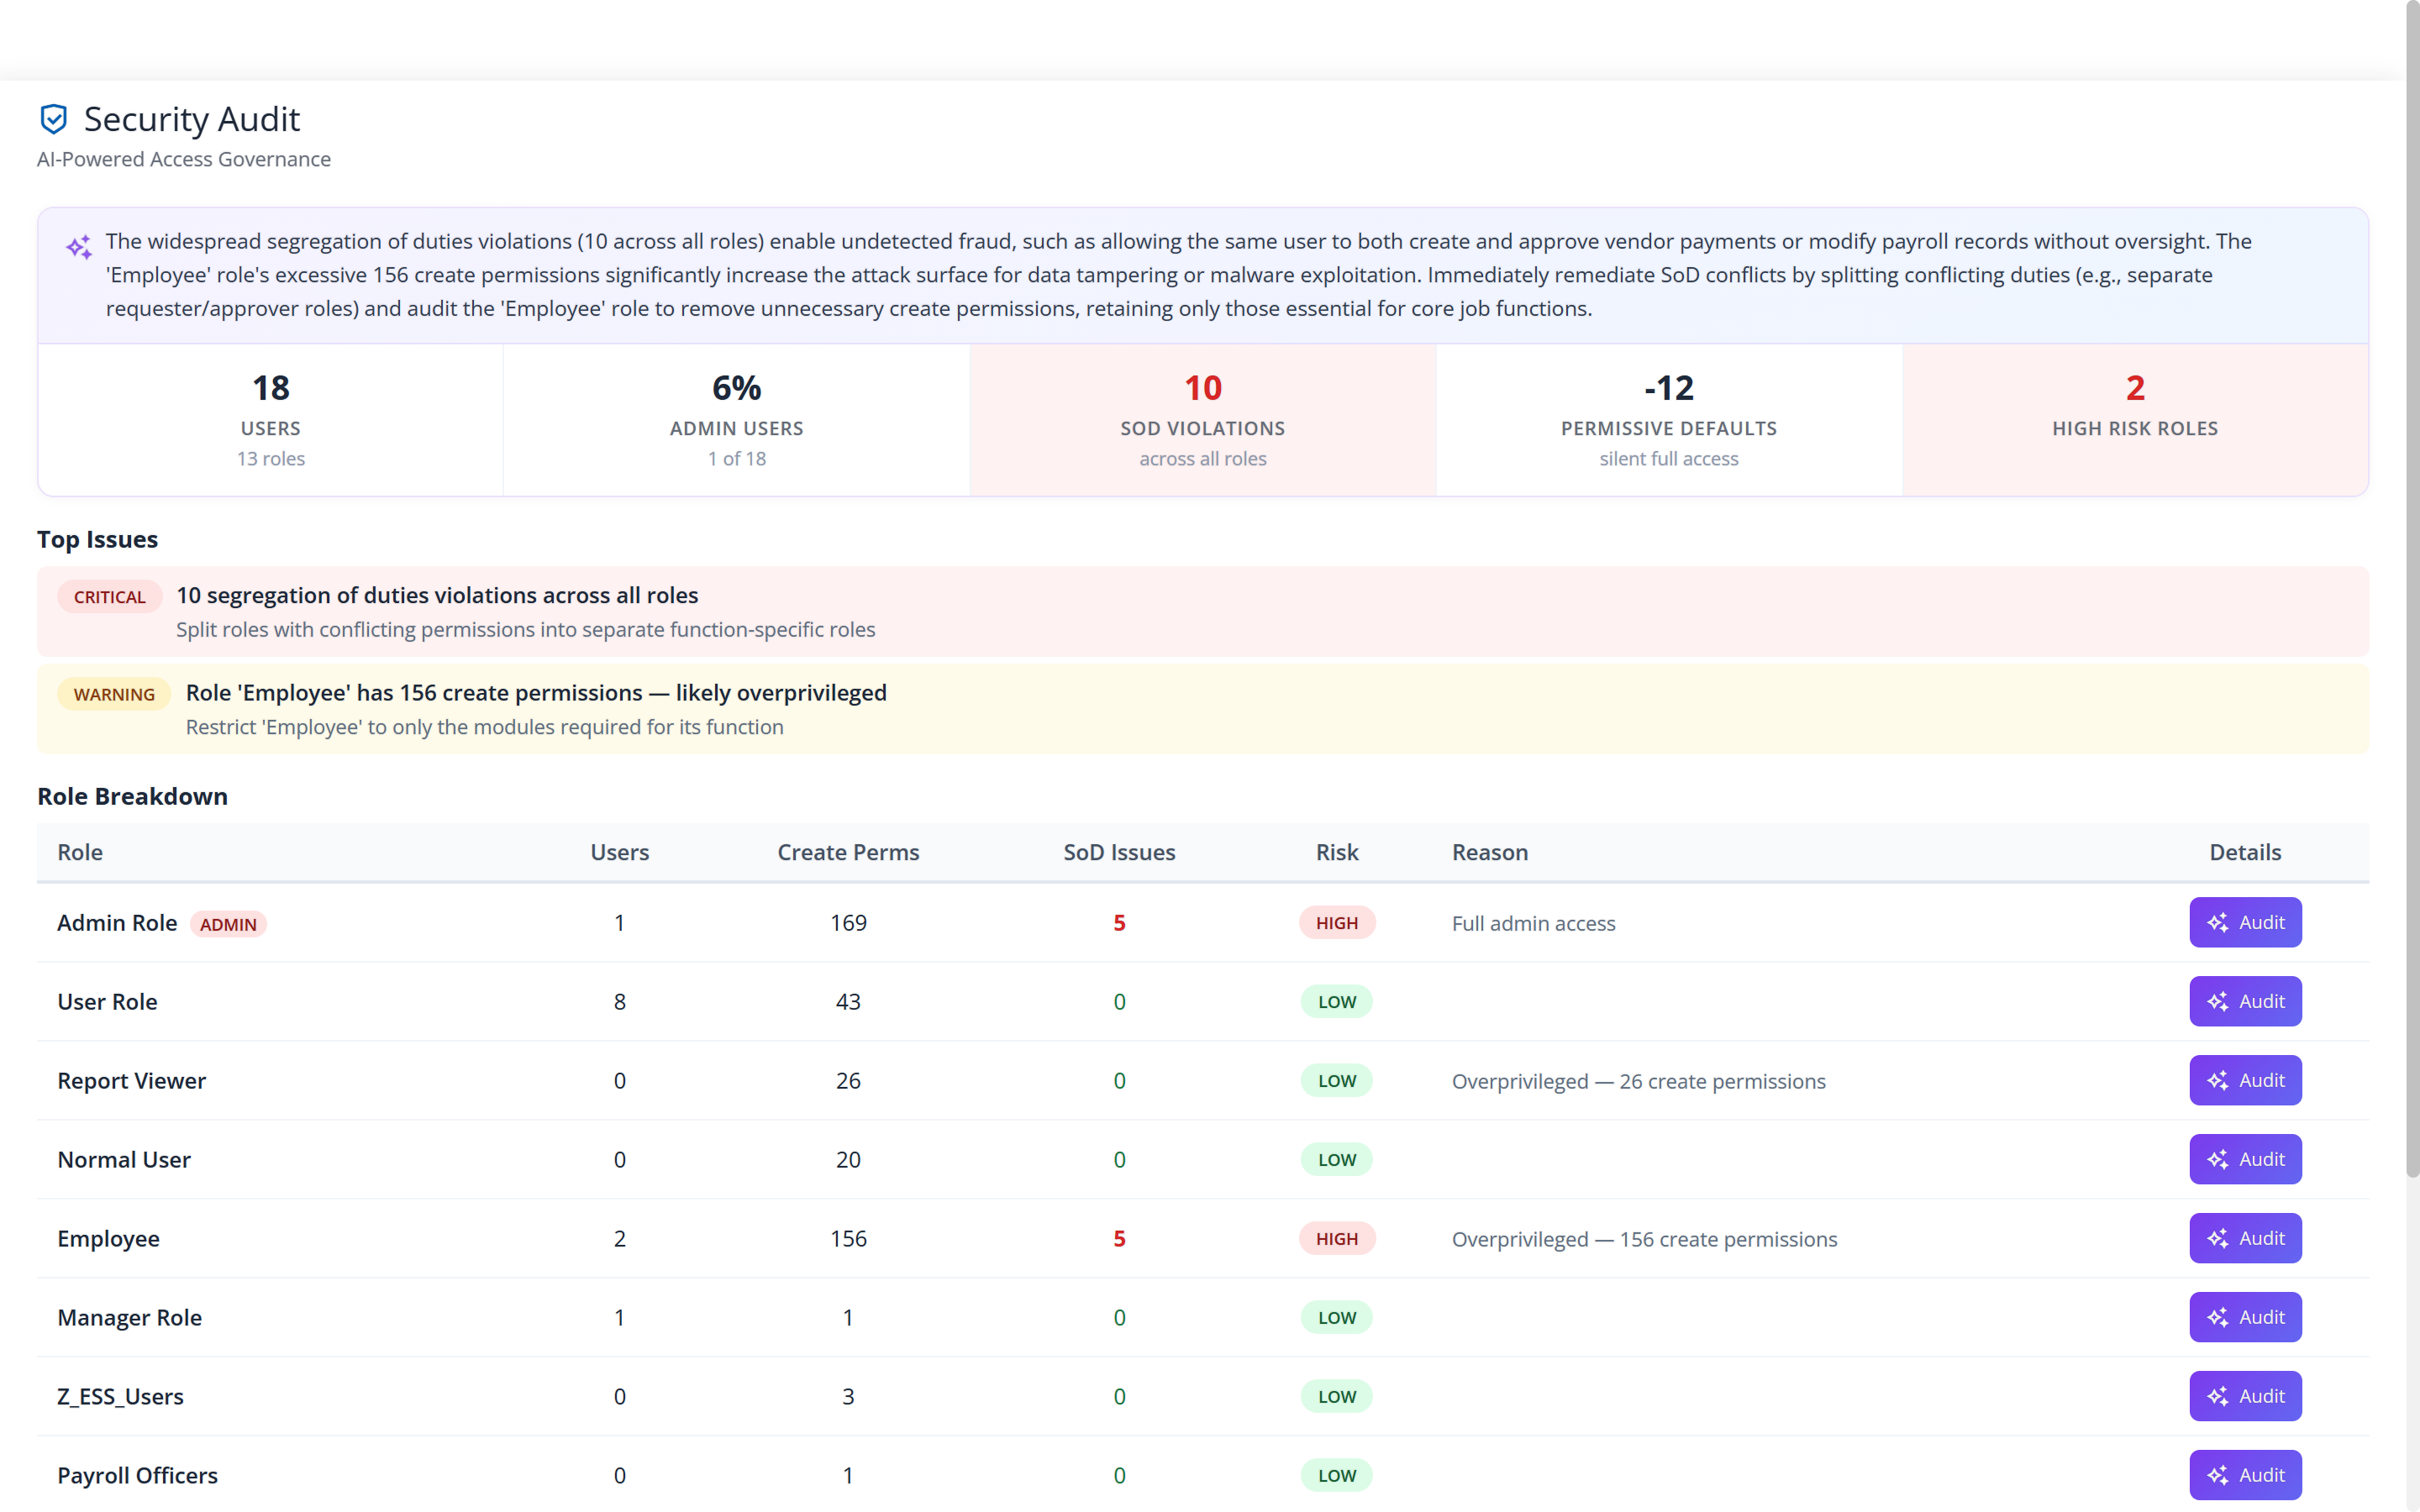Screen dimensions: 2420x1512
Task: Click the Details column header
Action: tap(2245, 852)
